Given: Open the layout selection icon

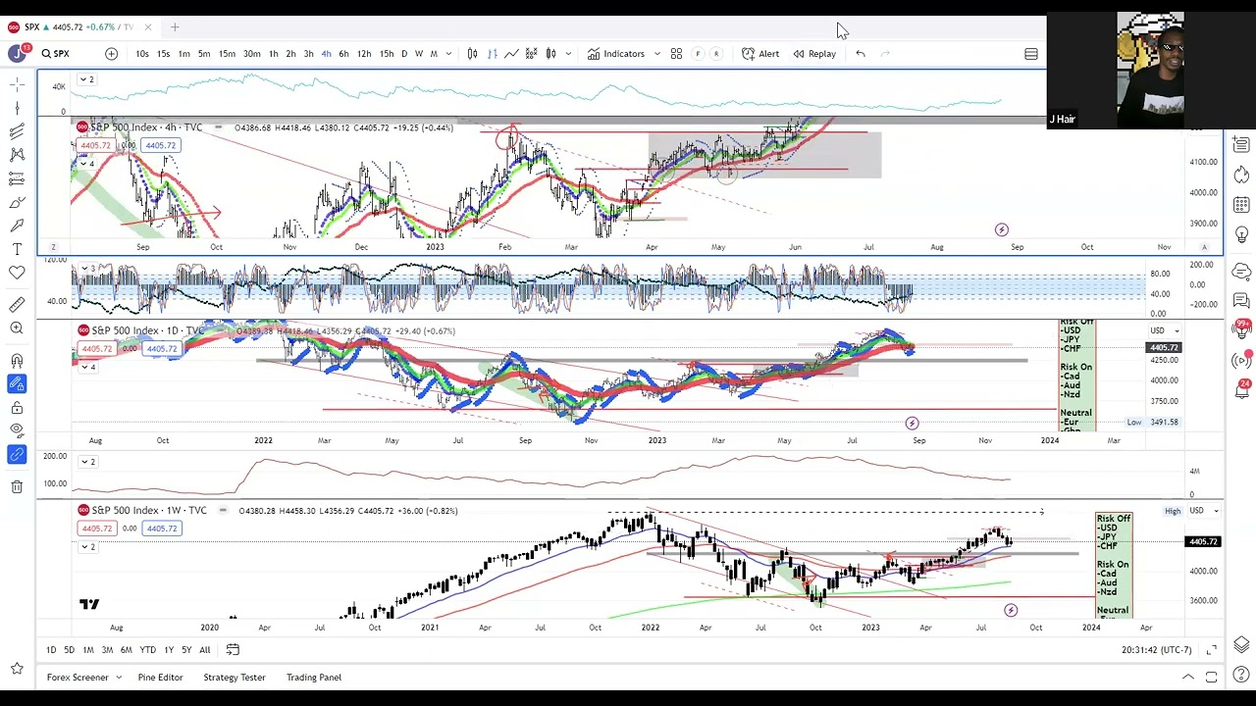Looking at the screenshot, I should tap(1031, 54).
